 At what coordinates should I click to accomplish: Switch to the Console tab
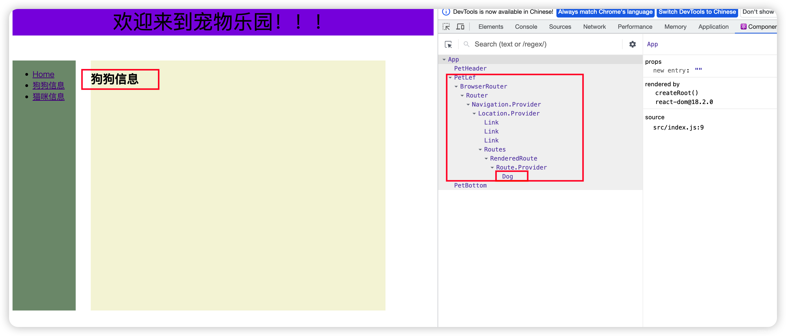(x=526, y=27)
